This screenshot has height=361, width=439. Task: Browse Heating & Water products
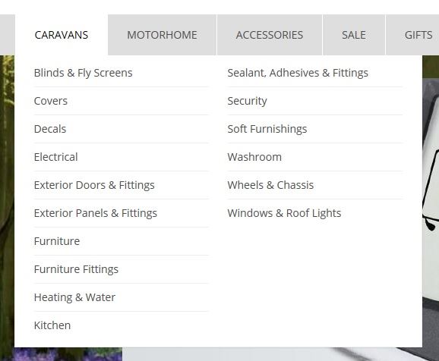pyautogui.click(x=74, y=297)
